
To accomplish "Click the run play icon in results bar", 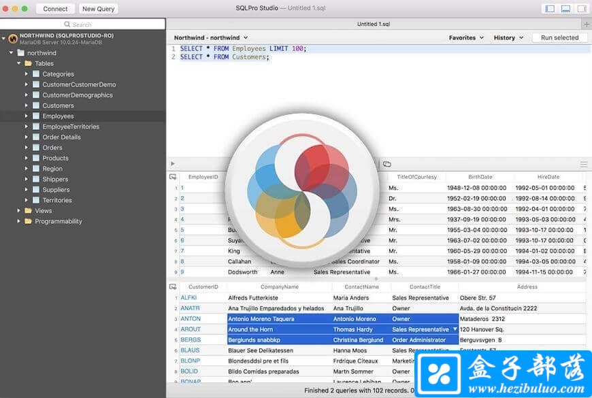I will tap(173, 164).
